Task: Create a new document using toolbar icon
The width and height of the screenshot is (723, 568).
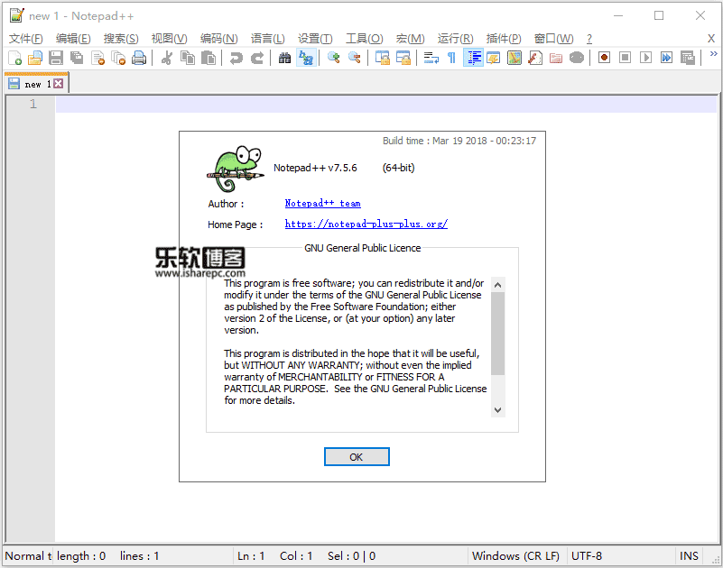Action: point(14,58)
